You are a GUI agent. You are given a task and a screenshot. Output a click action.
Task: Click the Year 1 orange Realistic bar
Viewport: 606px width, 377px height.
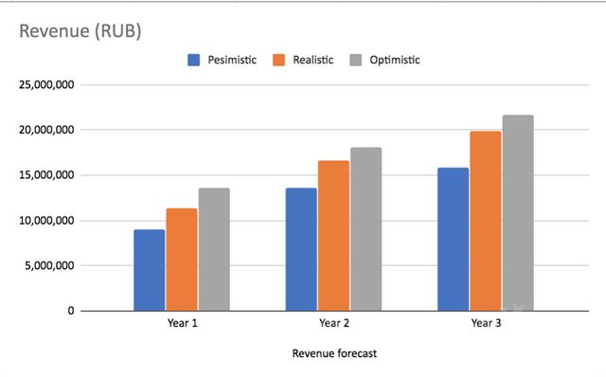coord(182,260)
